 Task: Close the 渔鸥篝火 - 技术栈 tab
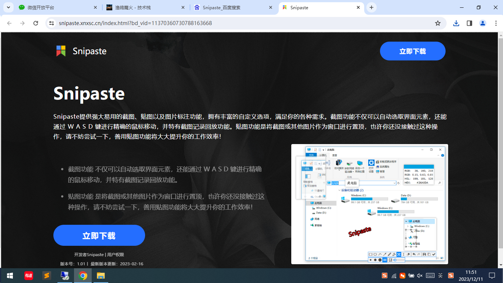pos(183,7)
